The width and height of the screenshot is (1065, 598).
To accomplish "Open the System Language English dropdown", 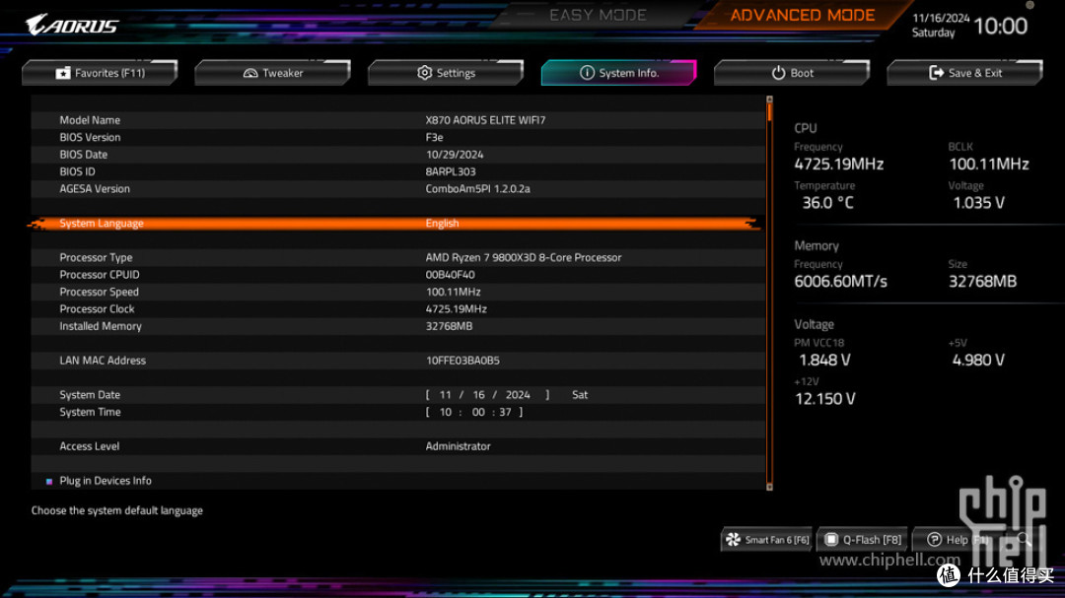I will (442, 224).
